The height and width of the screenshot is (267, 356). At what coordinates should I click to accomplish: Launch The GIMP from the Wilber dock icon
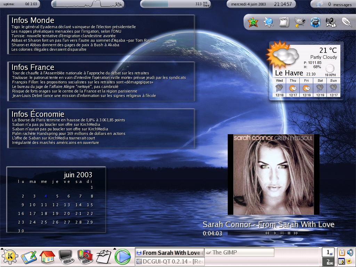[300, 22]
